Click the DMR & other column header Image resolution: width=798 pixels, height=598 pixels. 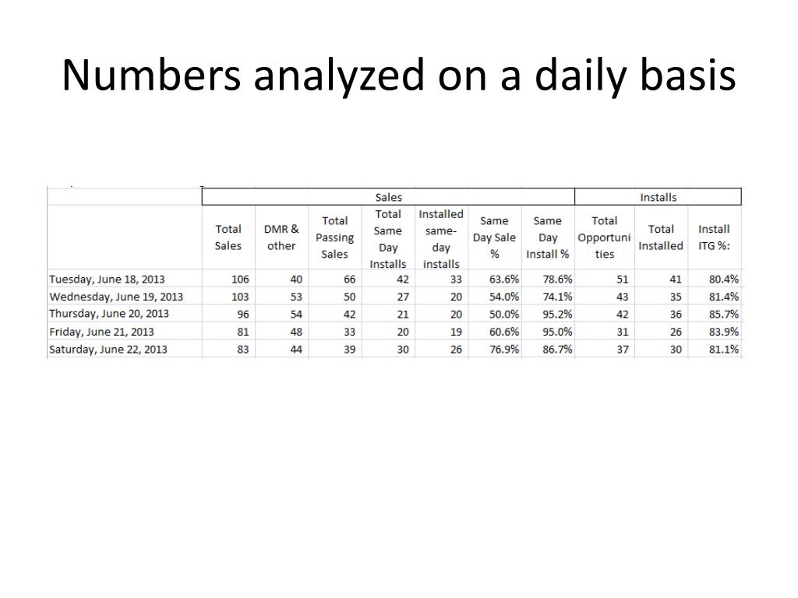[281, 237]
